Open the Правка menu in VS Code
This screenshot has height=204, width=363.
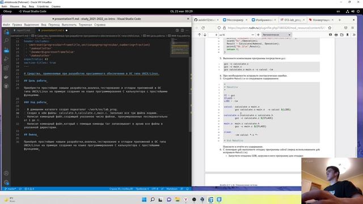[17, 25]
